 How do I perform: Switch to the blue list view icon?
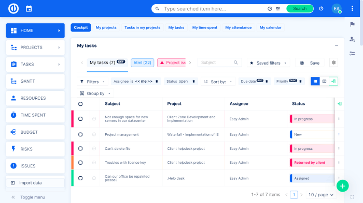(x=315, y=81)
